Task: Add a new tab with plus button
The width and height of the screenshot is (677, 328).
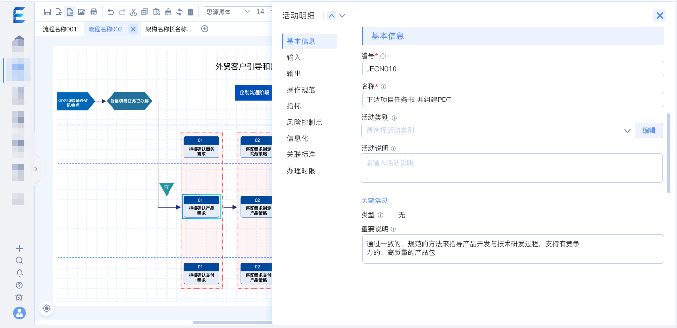Action: click(x=205, y=29)
